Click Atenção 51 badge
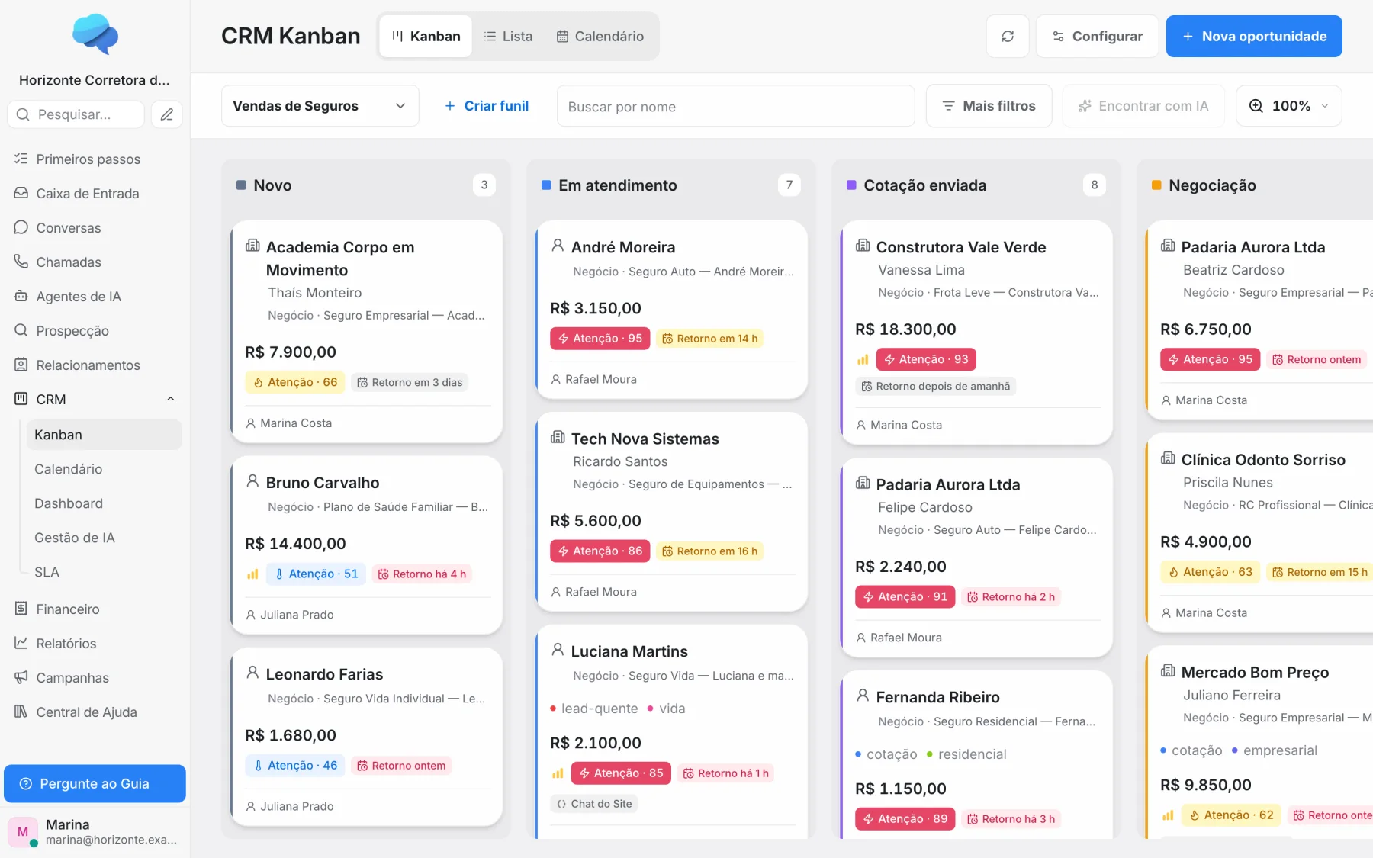The width and height of the screenshot is (1373, 858). (x=316, y=574)
